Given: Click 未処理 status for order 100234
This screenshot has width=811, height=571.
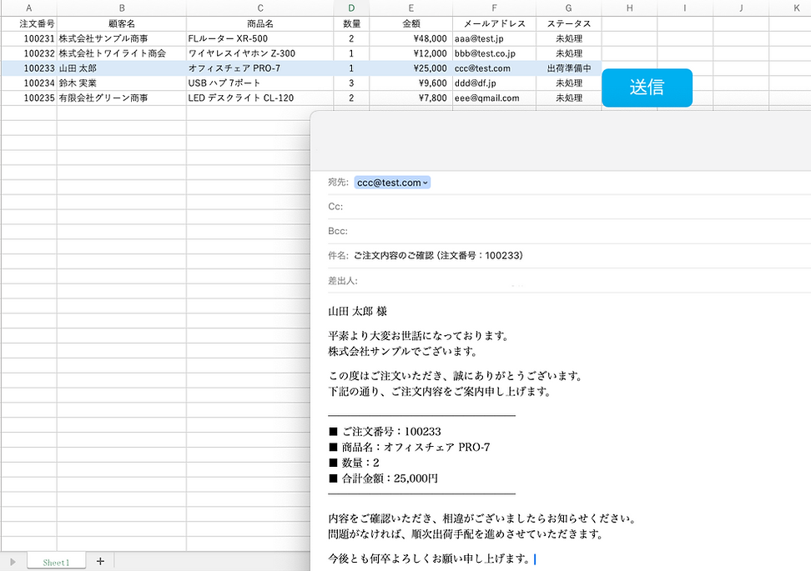Looking at the screenshot, I should [569, 83].
